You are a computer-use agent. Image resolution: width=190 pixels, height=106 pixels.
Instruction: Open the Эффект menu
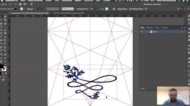point(78,1)
